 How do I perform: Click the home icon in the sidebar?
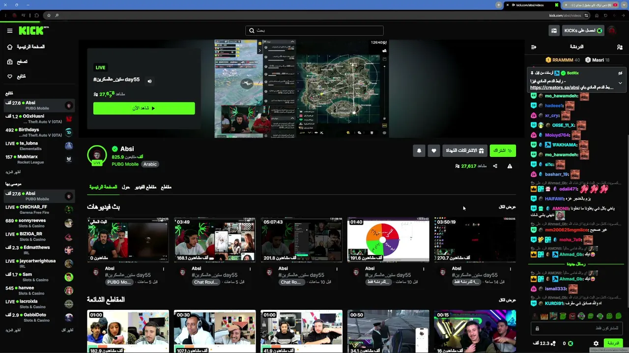point(10,47)
